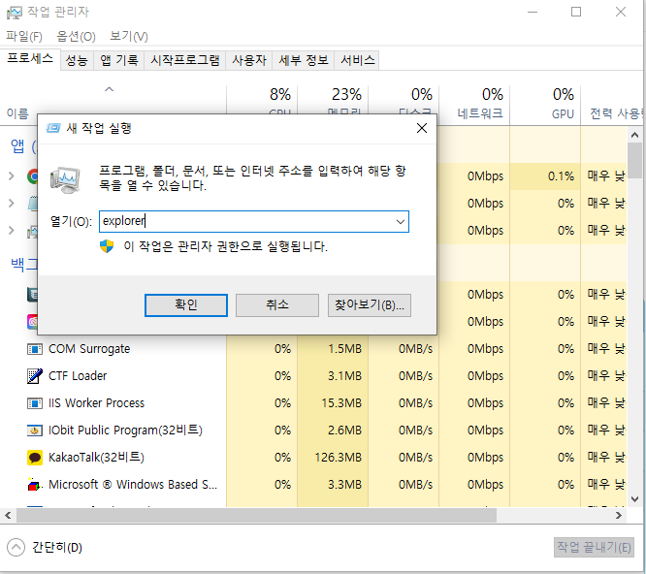Click the computer monitor icon in run dialog
This screenshot has width=646, height=574.
point(65,180)
